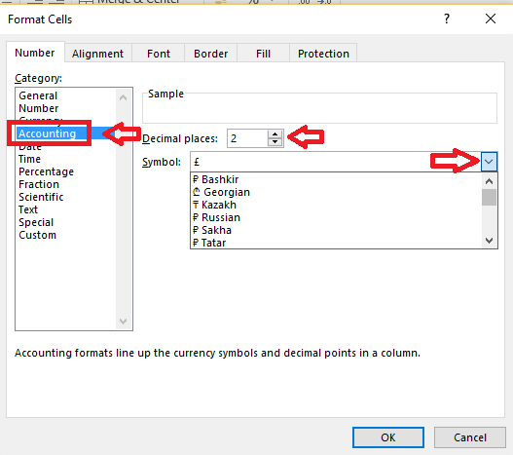This screenshot has width=513, height=455.
Task: Expand the Symbol dropdown arrow
Action: [x=489, y=162]
